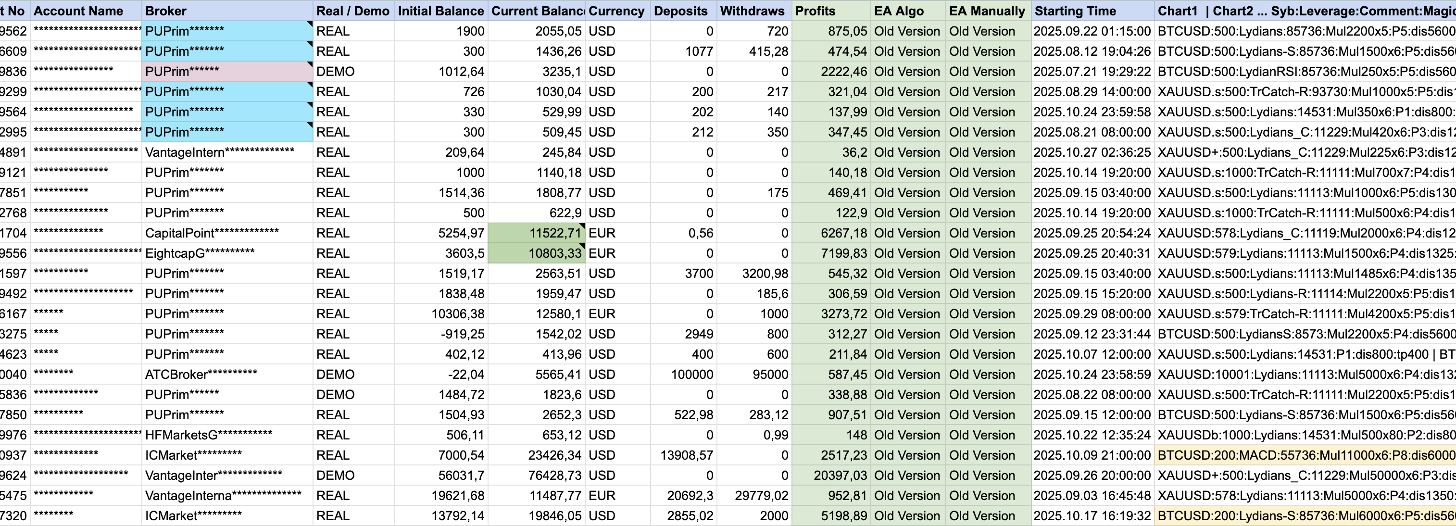Select the 20397,03 profit cell
This screenshot has height=526, width=1456.
(x=830, y=476)
